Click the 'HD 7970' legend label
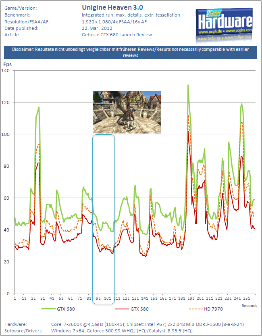The image size is (262, 336). point(213,309)
